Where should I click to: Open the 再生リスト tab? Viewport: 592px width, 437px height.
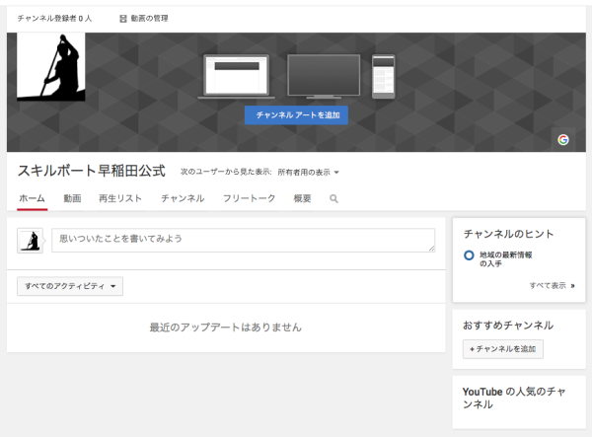click(120, 198)
